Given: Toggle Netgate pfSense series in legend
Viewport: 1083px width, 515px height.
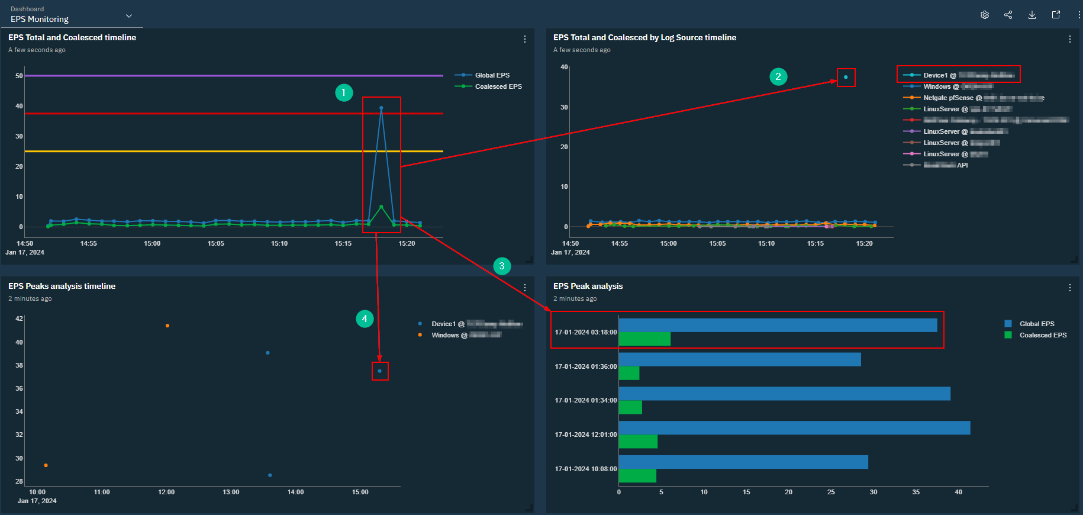Looking at the screenshot, I should point(974,98).
